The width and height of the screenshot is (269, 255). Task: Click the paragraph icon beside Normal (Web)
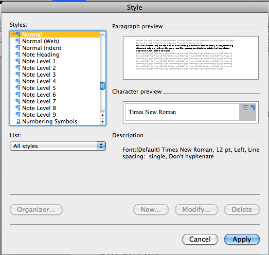point(18,41)
